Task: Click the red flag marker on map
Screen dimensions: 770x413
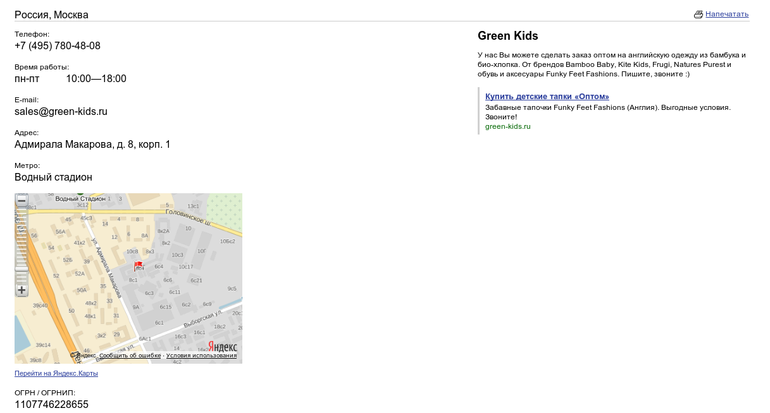Action: click(x=138, y=266)
